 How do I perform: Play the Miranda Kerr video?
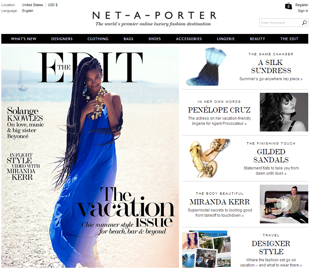(x=284, y=204)
